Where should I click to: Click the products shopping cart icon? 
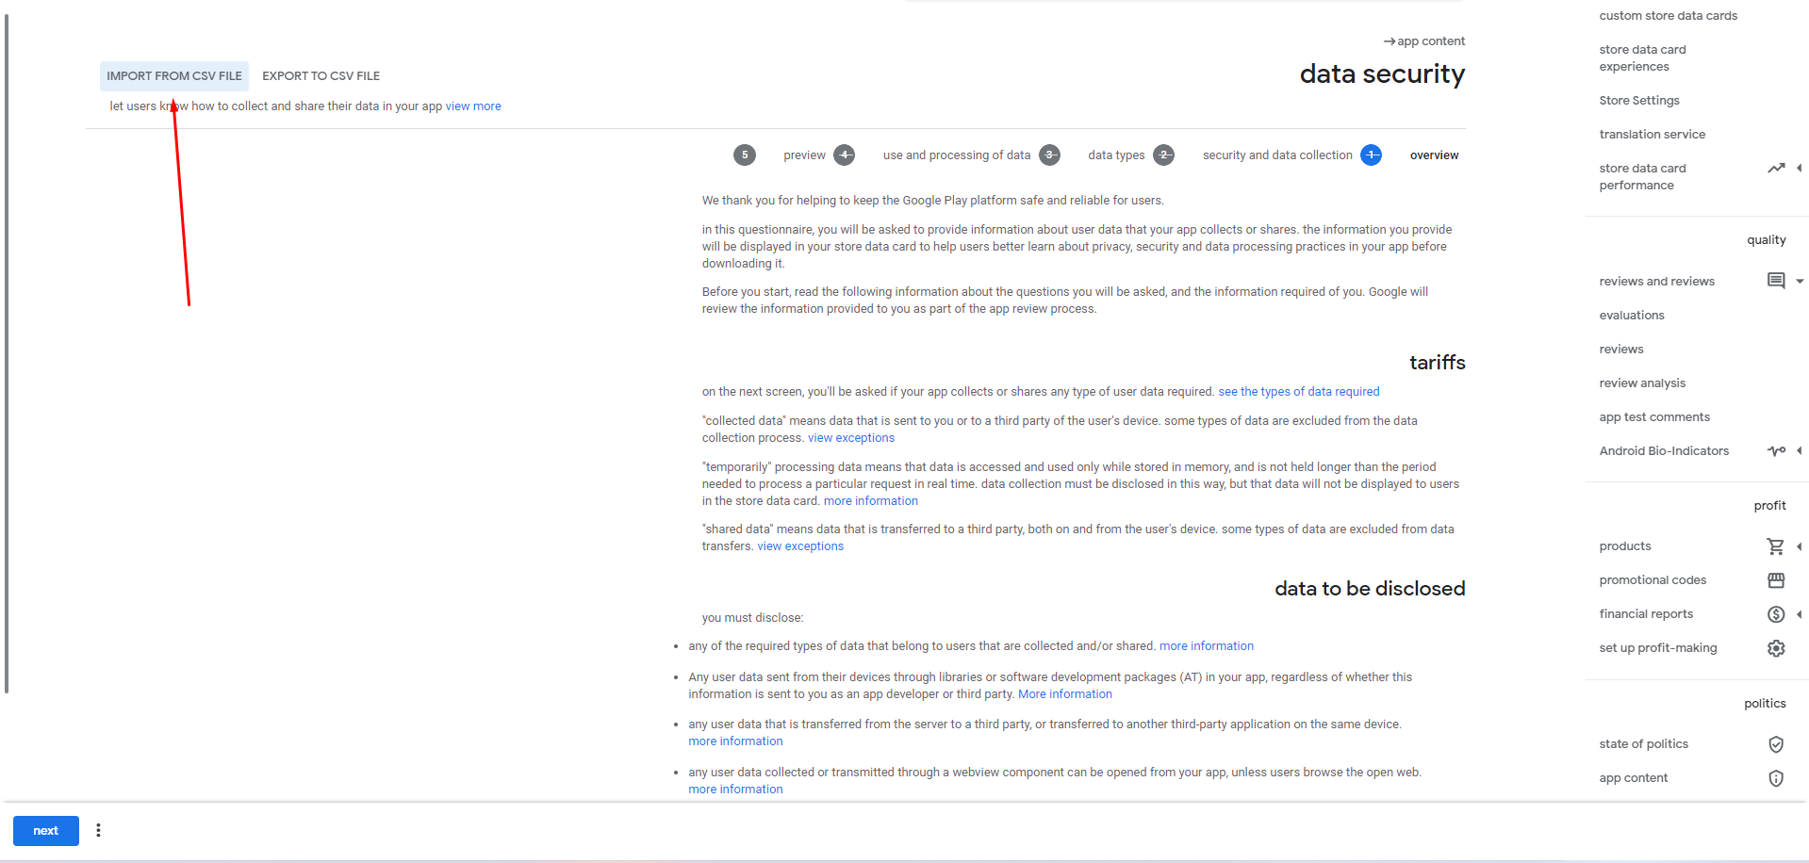(1776, 546)
